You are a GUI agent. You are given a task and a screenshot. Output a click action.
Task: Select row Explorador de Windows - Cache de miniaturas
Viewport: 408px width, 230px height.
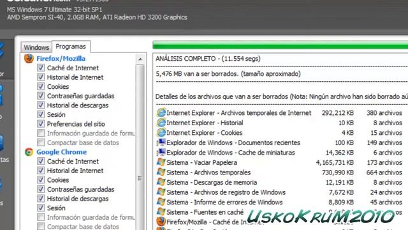279,153
